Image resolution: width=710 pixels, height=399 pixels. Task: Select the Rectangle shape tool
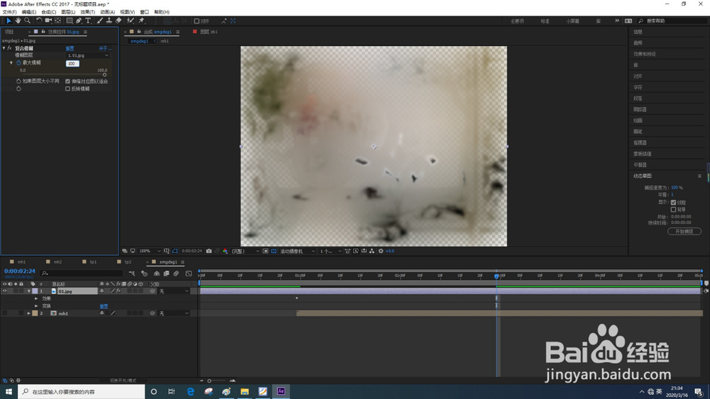tap(70, 21)
